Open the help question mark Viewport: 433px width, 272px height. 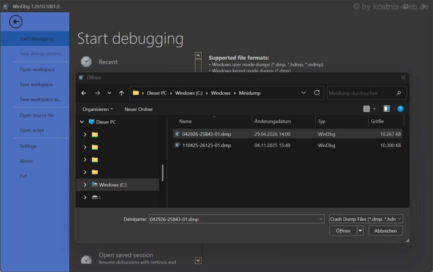(x=400, y=109)
